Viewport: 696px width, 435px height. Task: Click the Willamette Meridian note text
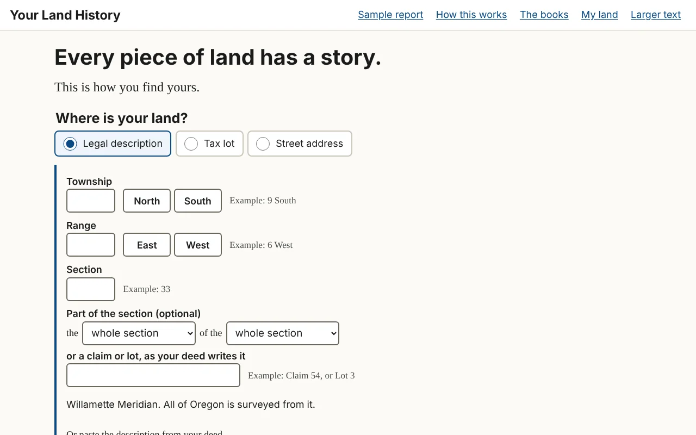(x=191, y=405)
